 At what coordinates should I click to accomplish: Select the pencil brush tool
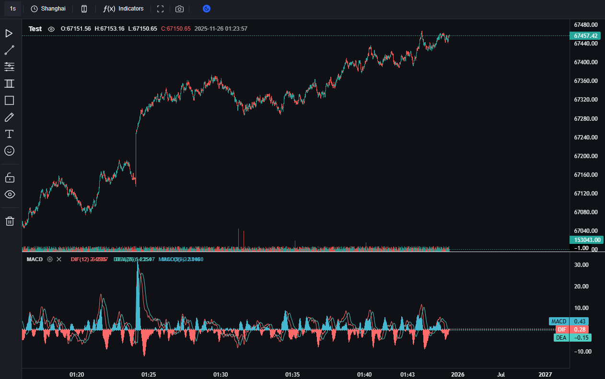(x=9, y=117)
